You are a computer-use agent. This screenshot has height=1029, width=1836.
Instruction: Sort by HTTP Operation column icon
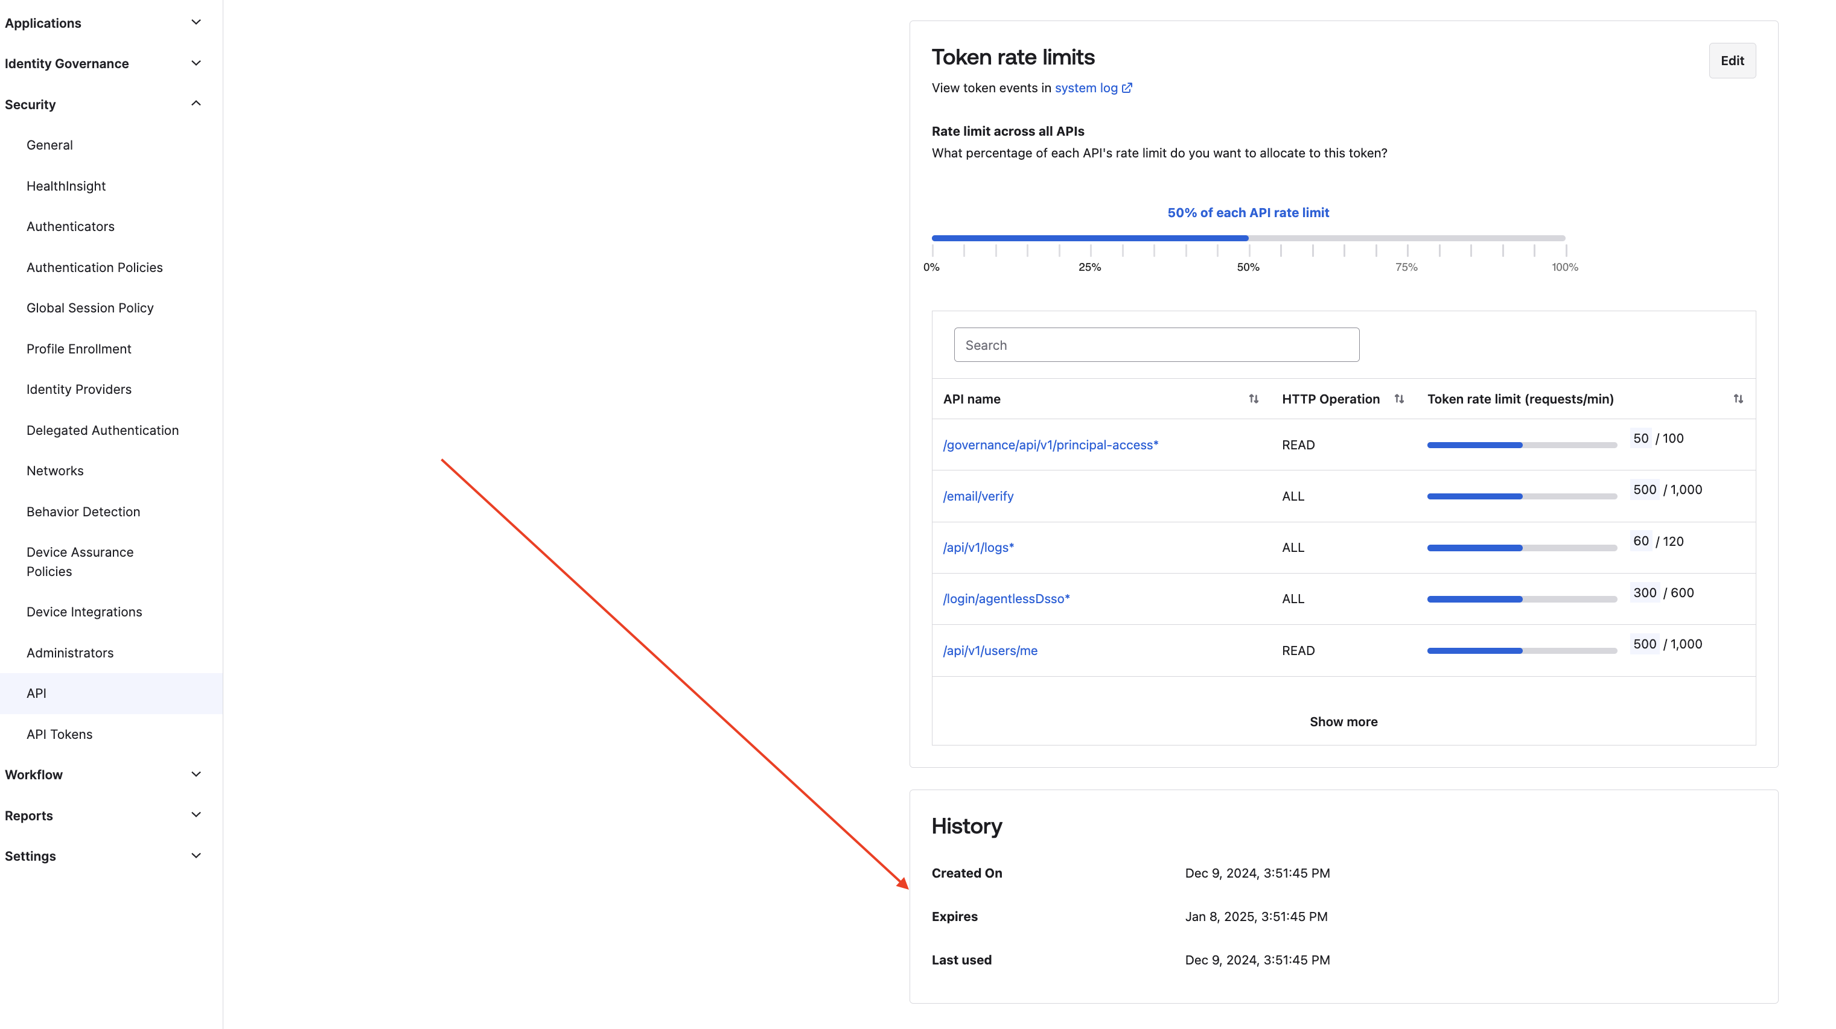pyautogui.click(x=1398, y=399)
